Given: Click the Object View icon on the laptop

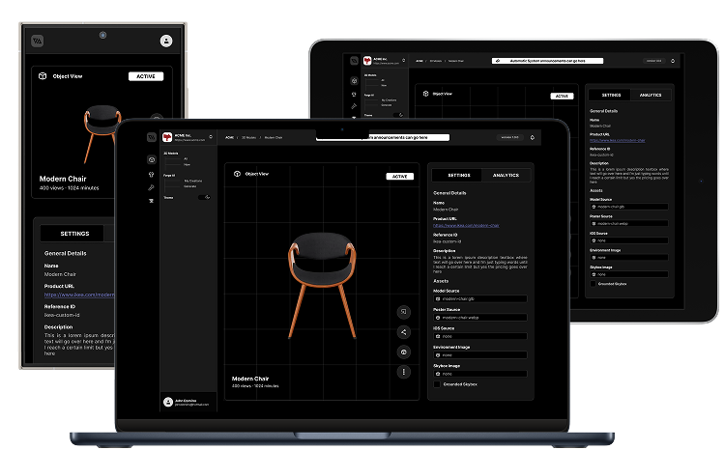Looking at the screenshot, I should (x=237, y=174).
